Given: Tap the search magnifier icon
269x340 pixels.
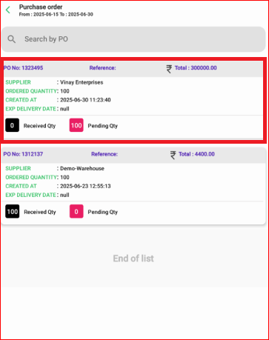Looking at the screenshot, I should [x=11, y=39].
